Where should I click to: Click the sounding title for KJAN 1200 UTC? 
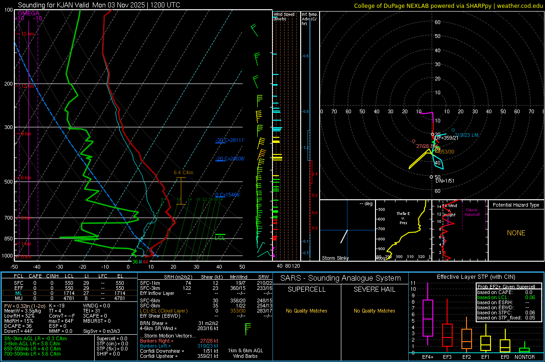pos(99,5)
